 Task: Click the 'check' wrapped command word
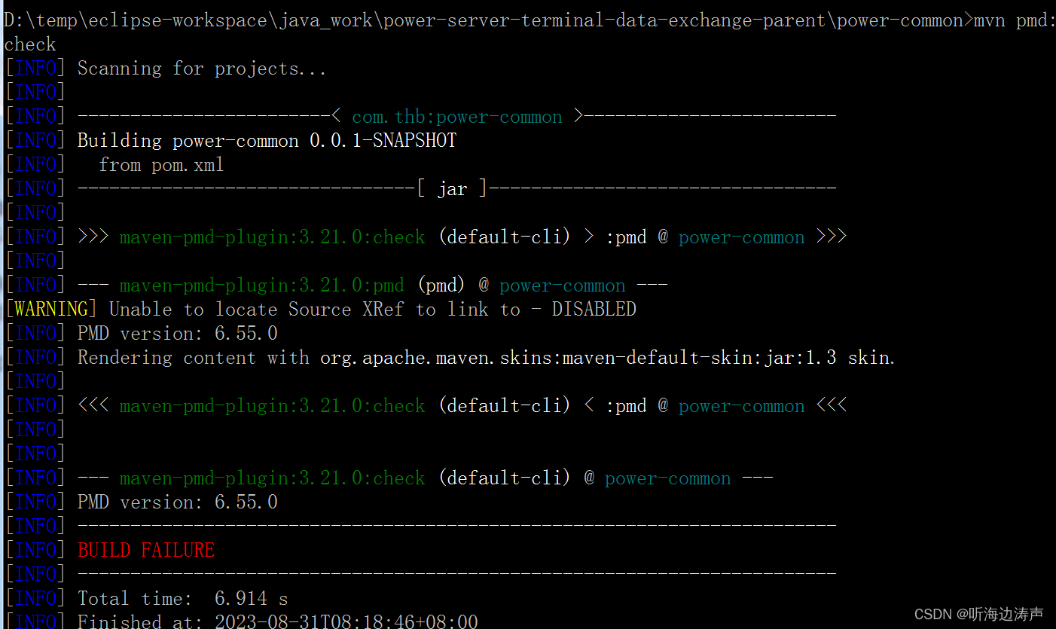[30, 44]
